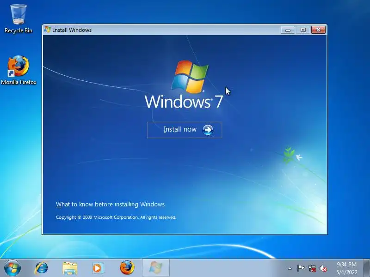370x277 pixels.
Task: Close the Install Windows window
Action: coord(318,30)
